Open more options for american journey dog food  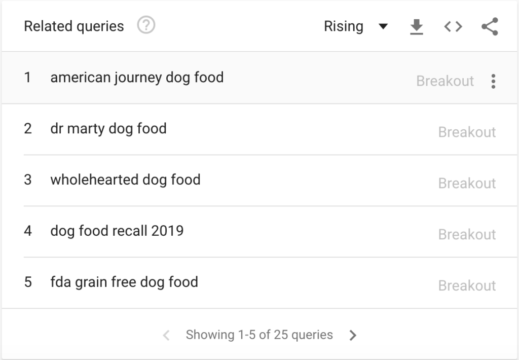[493, 81]
